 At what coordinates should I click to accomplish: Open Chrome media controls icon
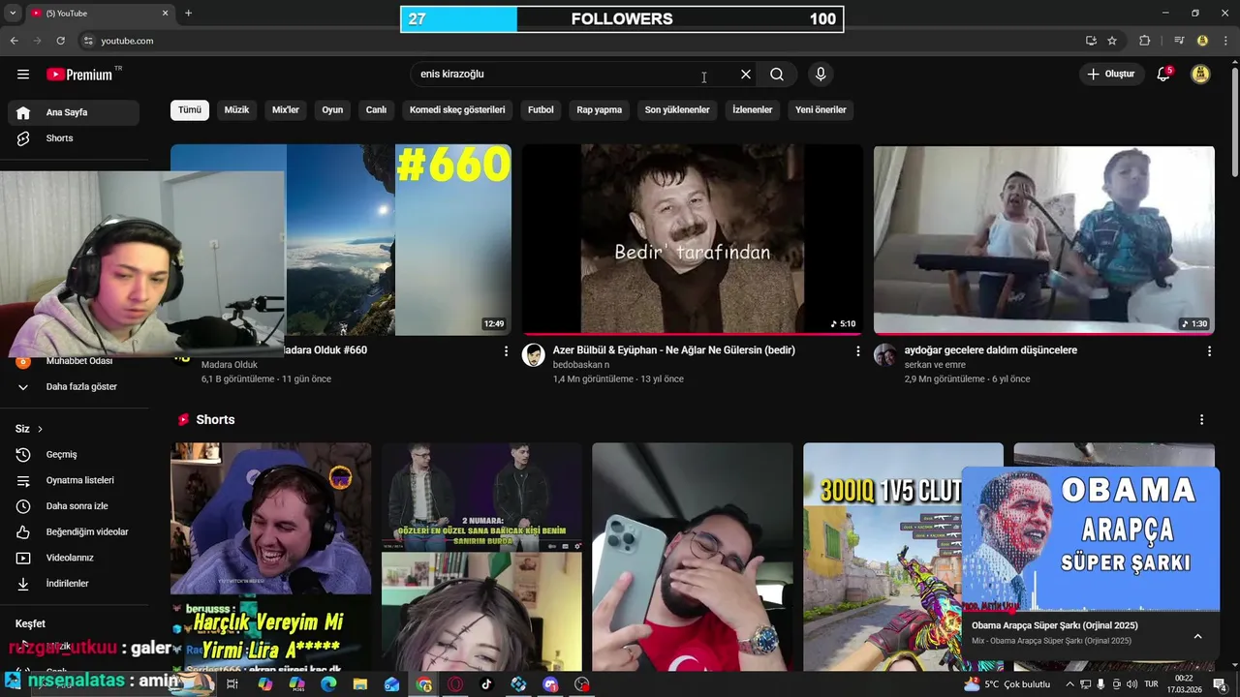(x=1179, y=41)
